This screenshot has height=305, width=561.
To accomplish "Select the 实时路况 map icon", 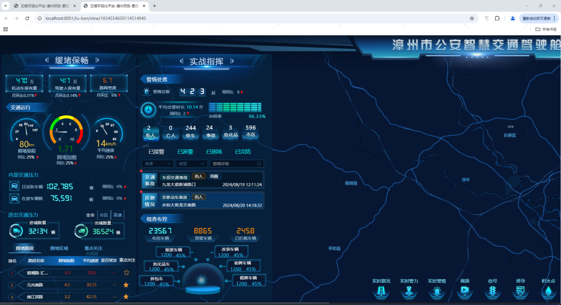I will pos(382,290).
